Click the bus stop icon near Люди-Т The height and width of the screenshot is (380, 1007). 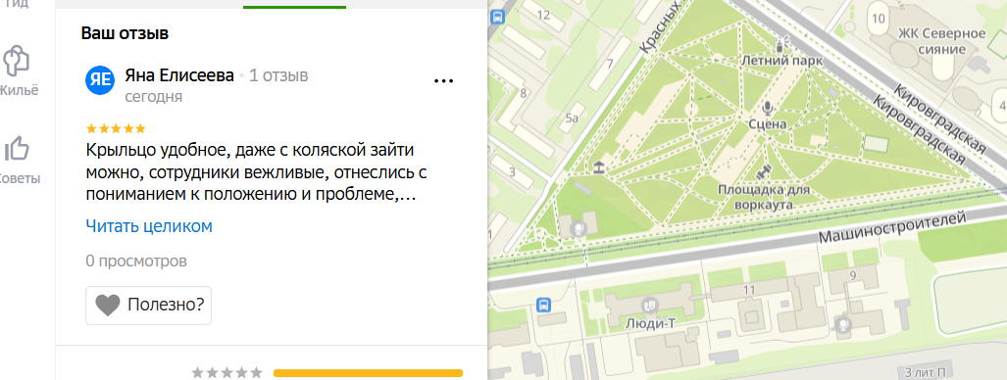pos(543,305)
